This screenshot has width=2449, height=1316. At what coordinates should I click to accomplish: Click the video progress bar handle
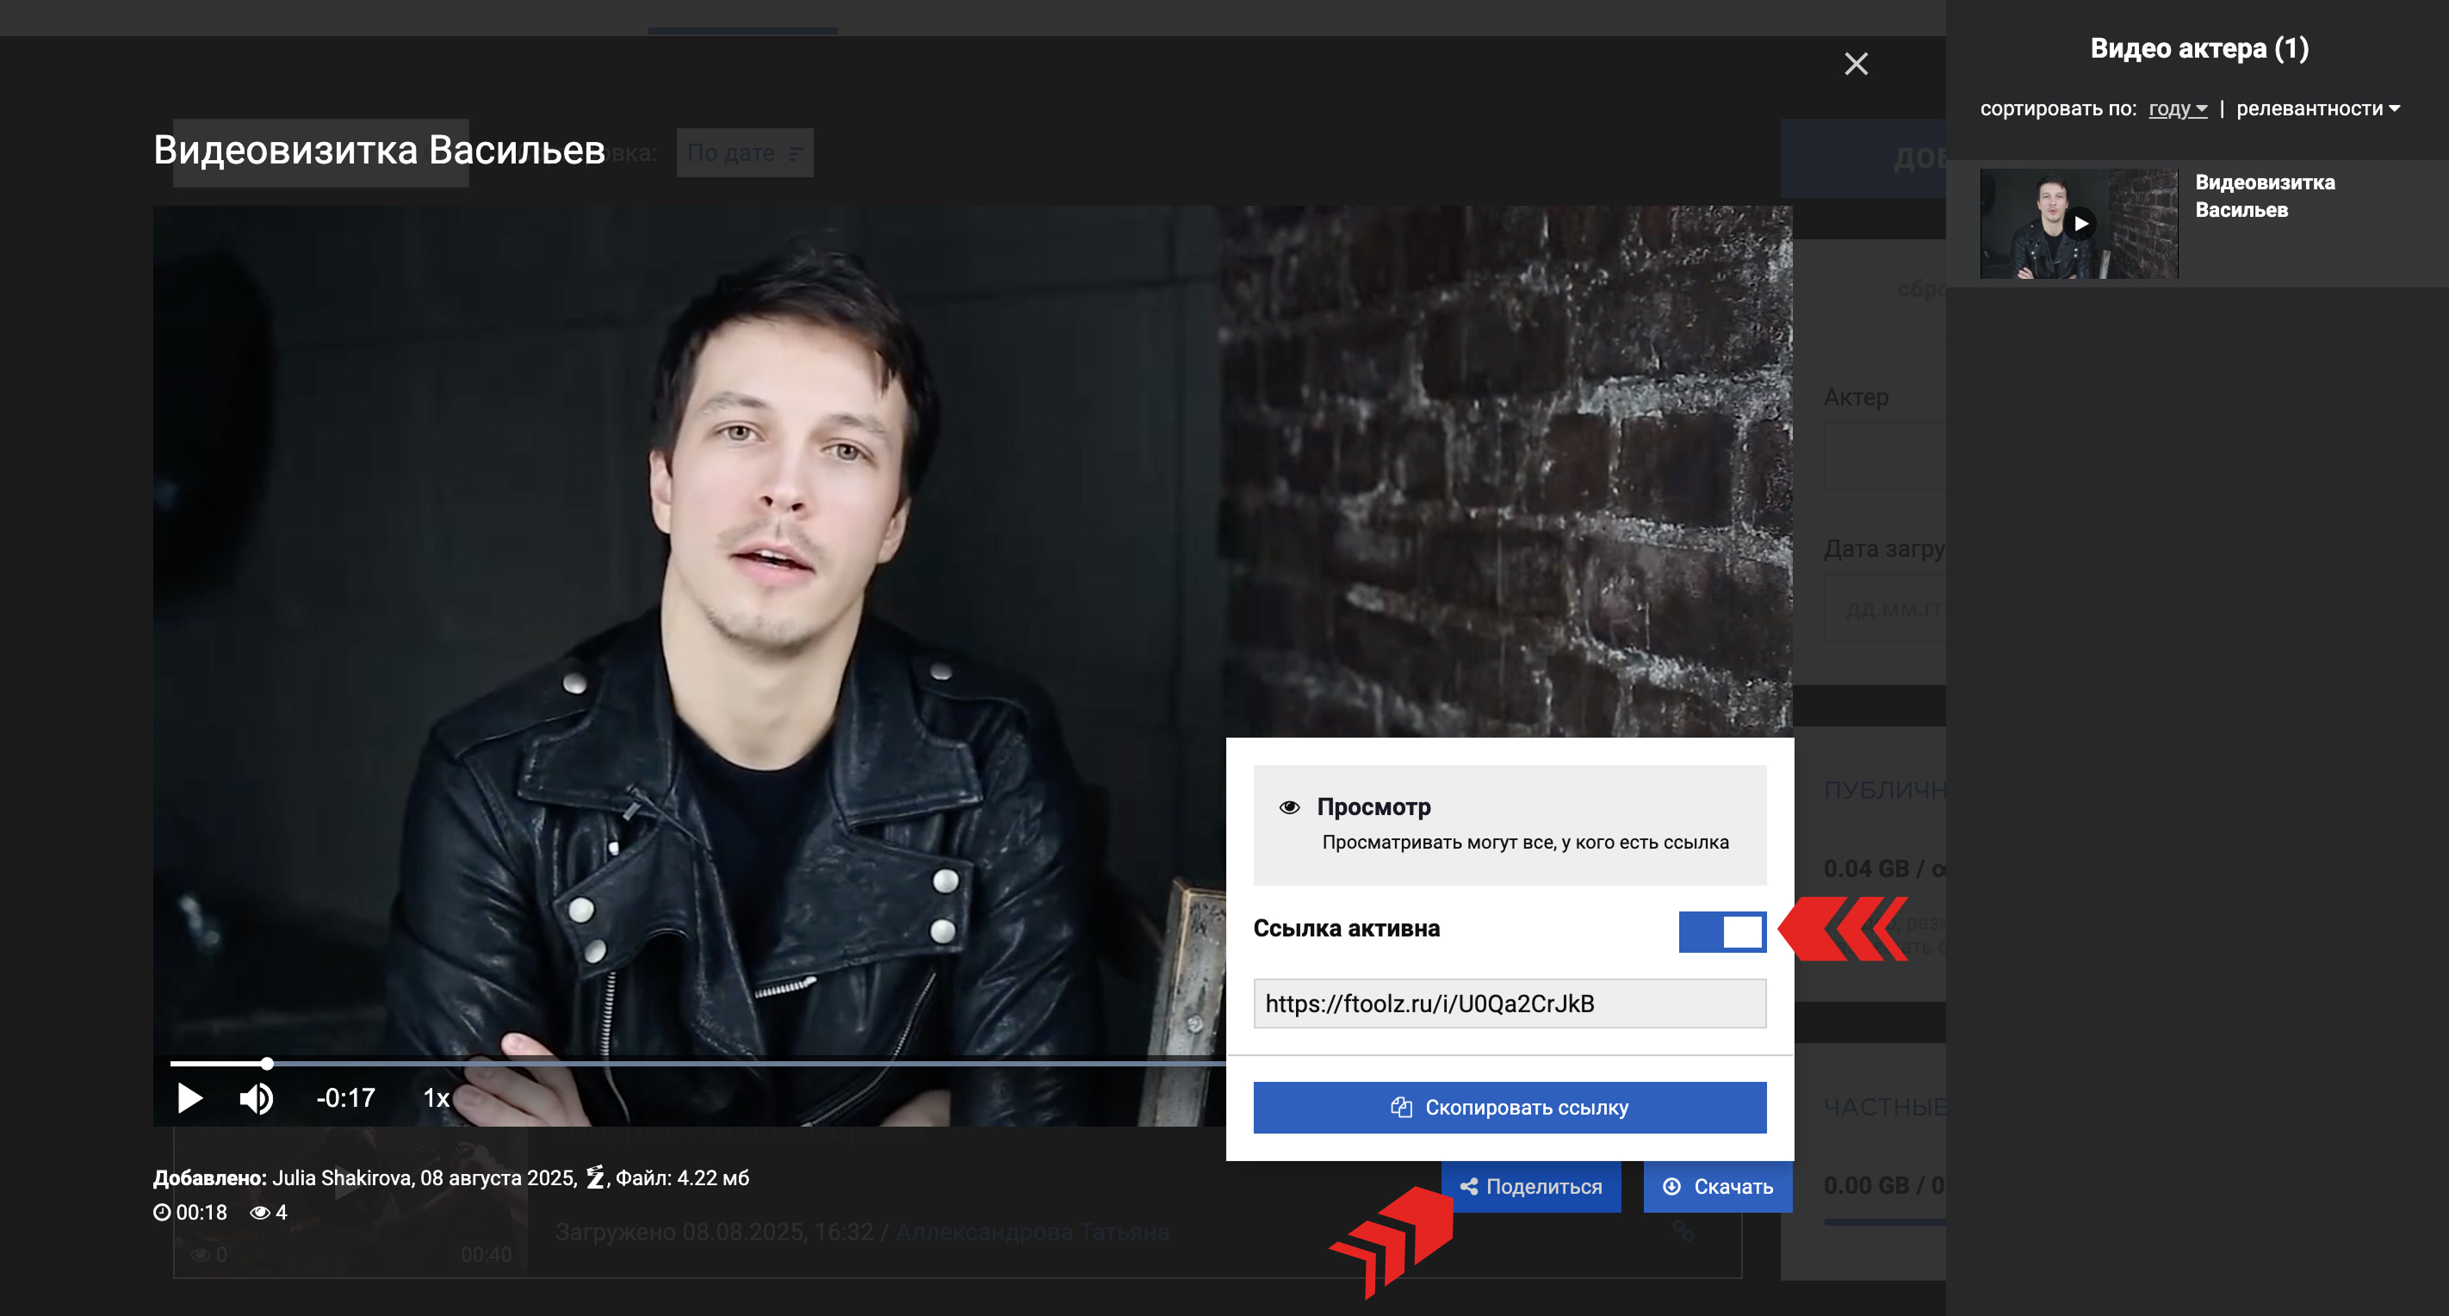coord(267,1063)
